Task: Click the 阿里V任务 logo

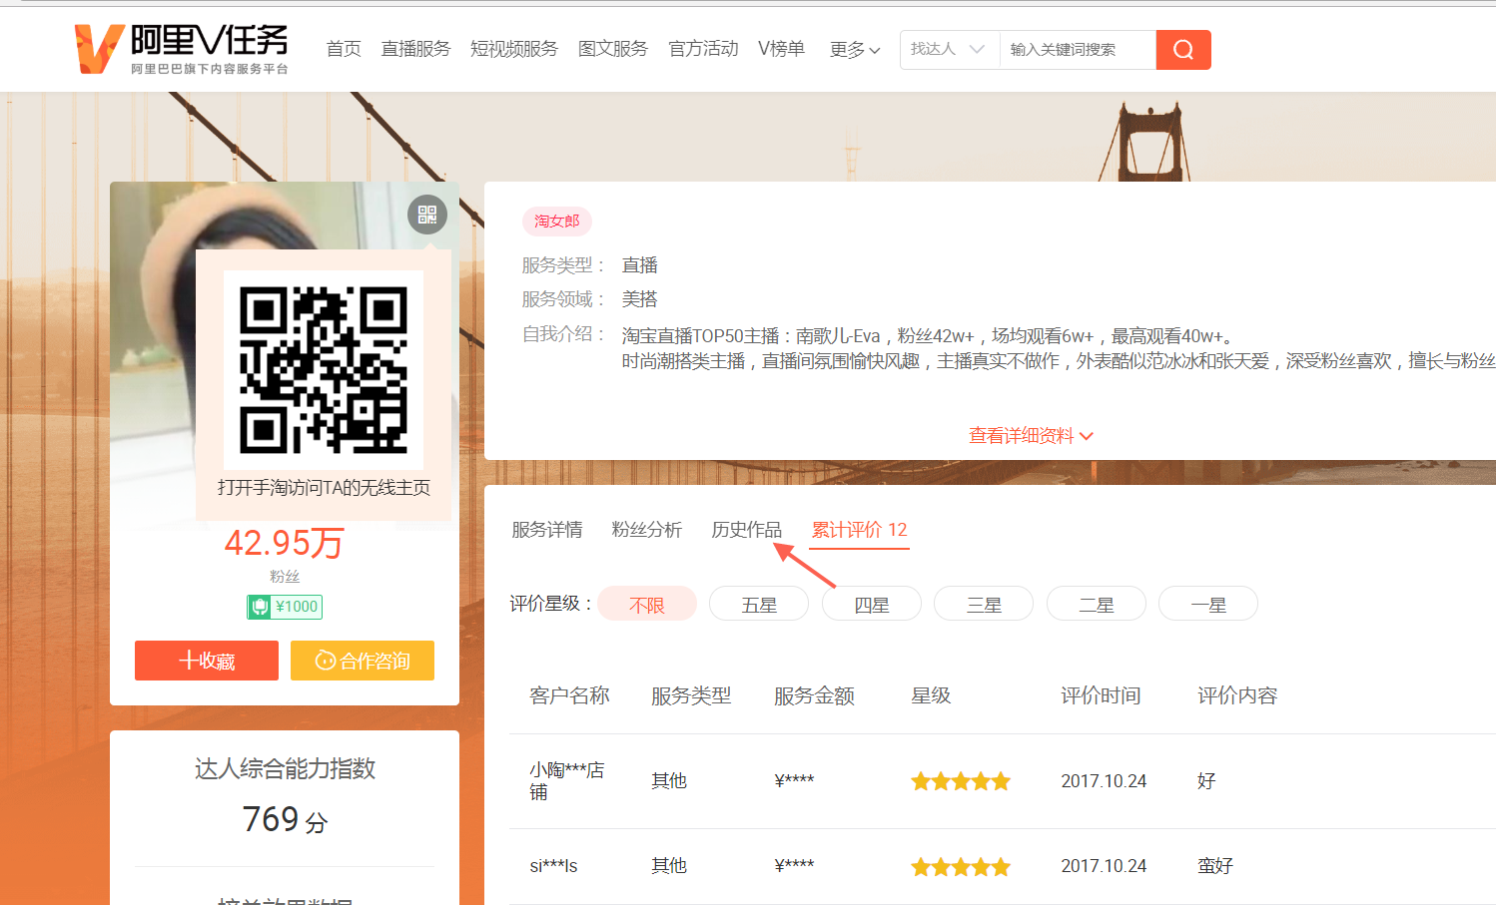Action: tap(182, 48)
